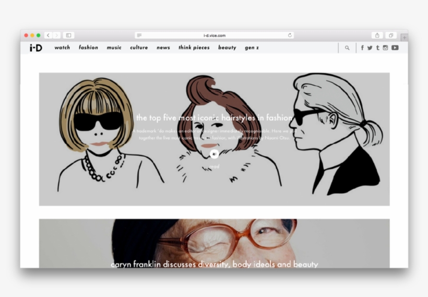Image resolution: width=428 pixels, height=297 pixels.
Task: Navigate to think pieces
Action: tap(194, 48)
